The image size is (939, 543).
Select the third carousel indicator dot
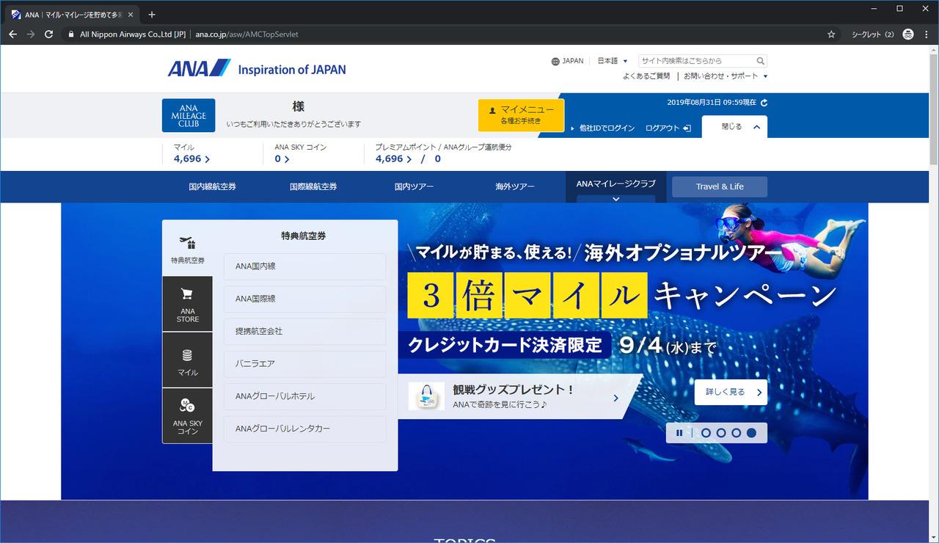click(x=736, y=433)
